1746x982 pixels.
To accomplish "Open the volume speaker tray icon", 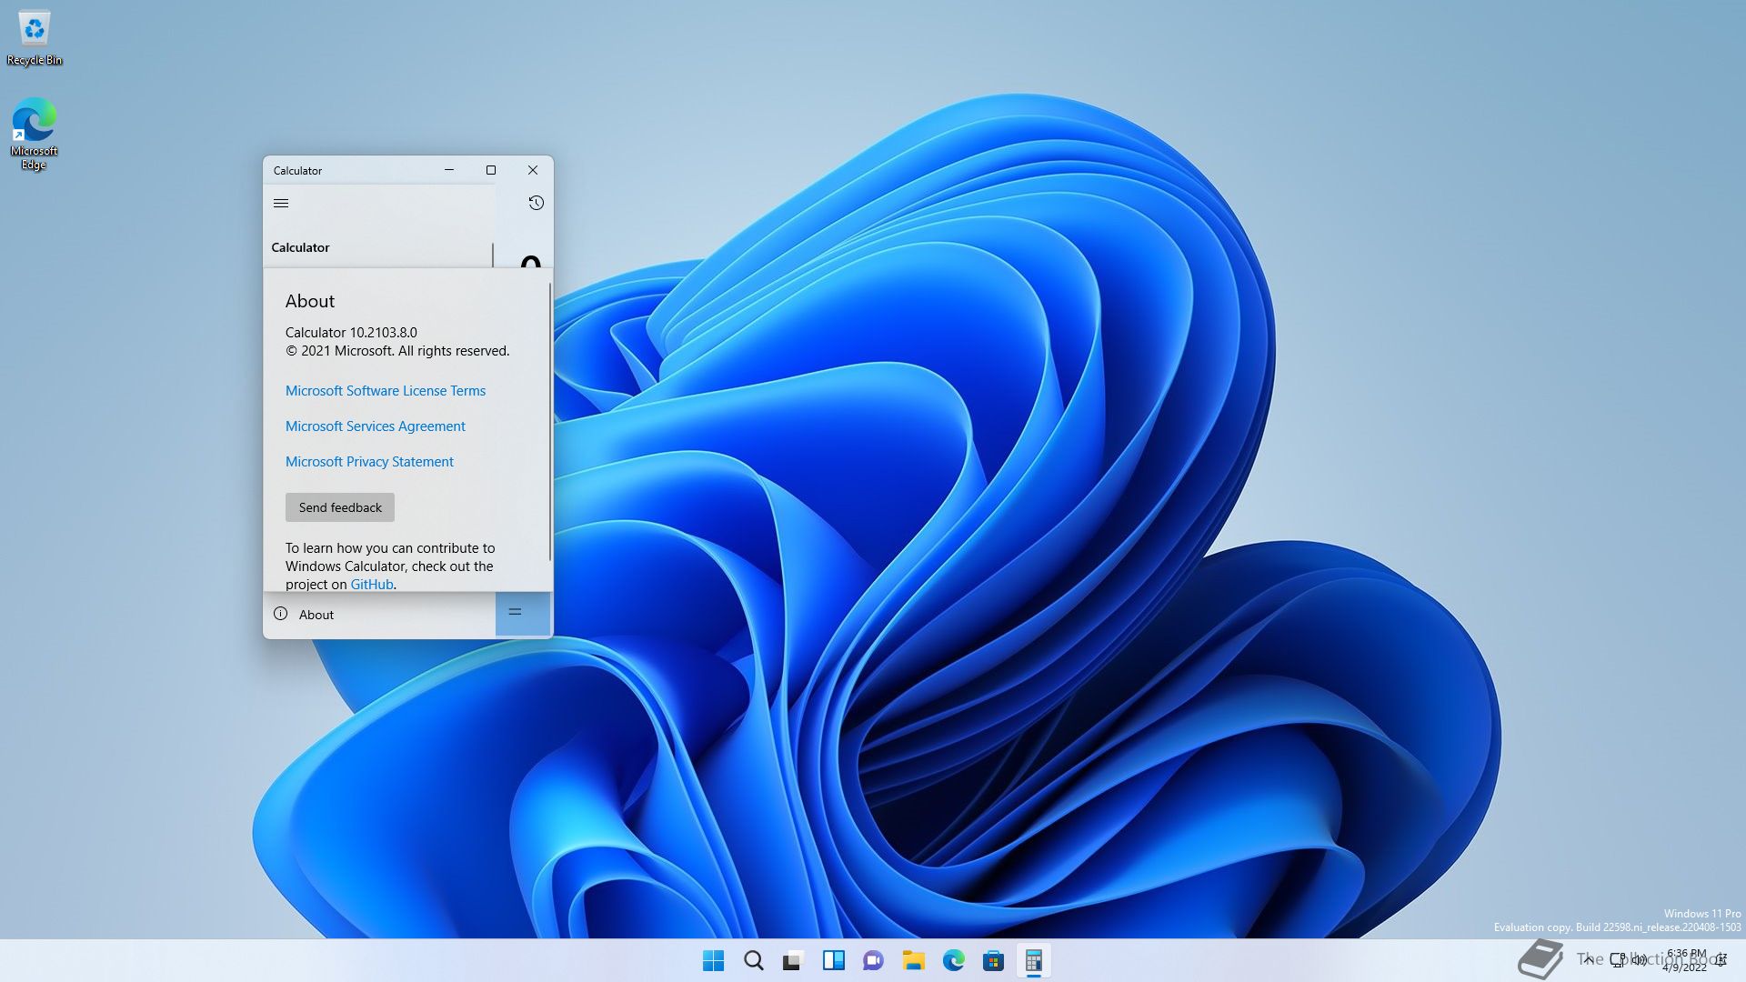I will 1640,959.
